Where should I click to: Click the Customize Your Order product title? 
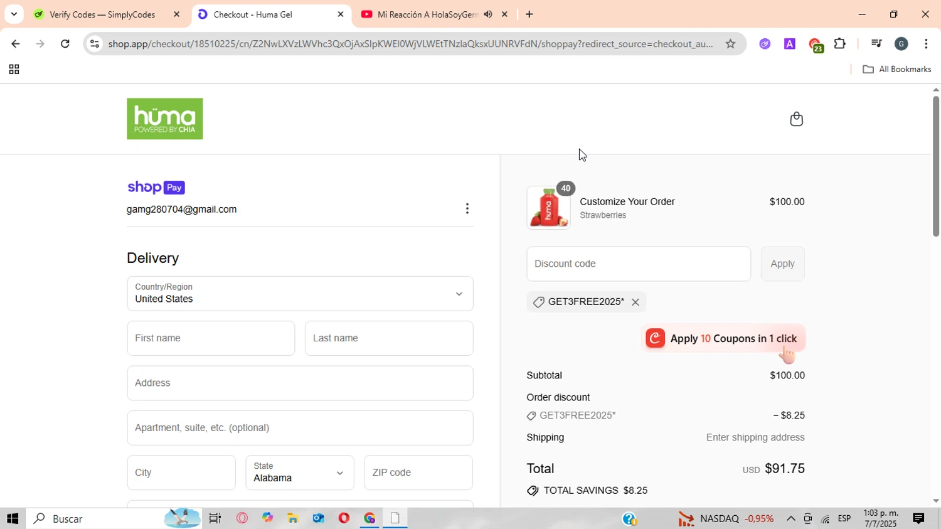[627, 202]
